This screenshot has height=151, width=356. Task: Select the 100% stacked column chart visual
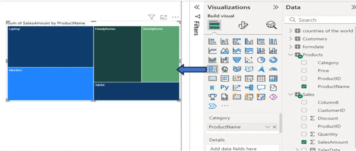(x=273, y=41)
